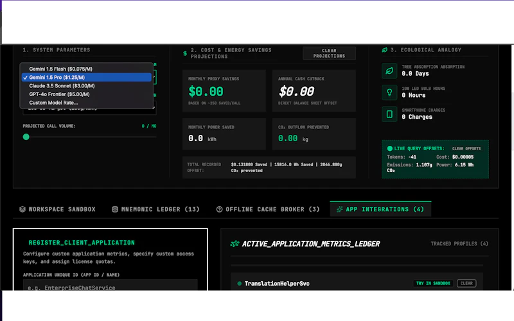514x321 pixels.
Task: Click the smartphone charges icon
Action: 389,114
